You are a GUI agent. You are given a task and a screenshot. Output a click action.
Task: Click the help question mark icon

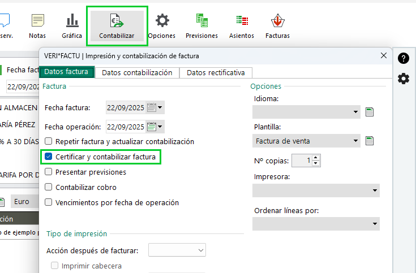point(403,58)
